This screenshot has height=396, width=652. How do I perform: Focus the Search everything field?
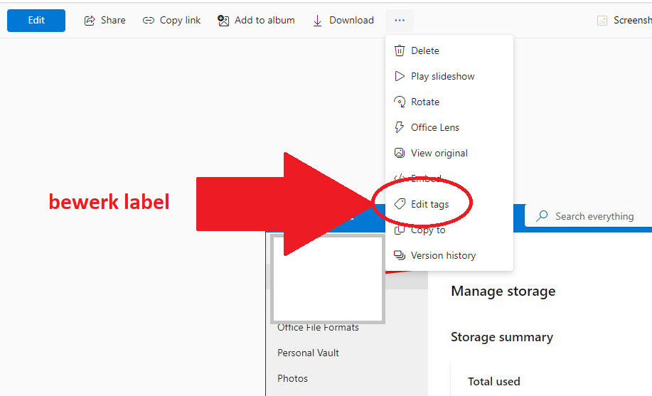[x=589, y=216]
